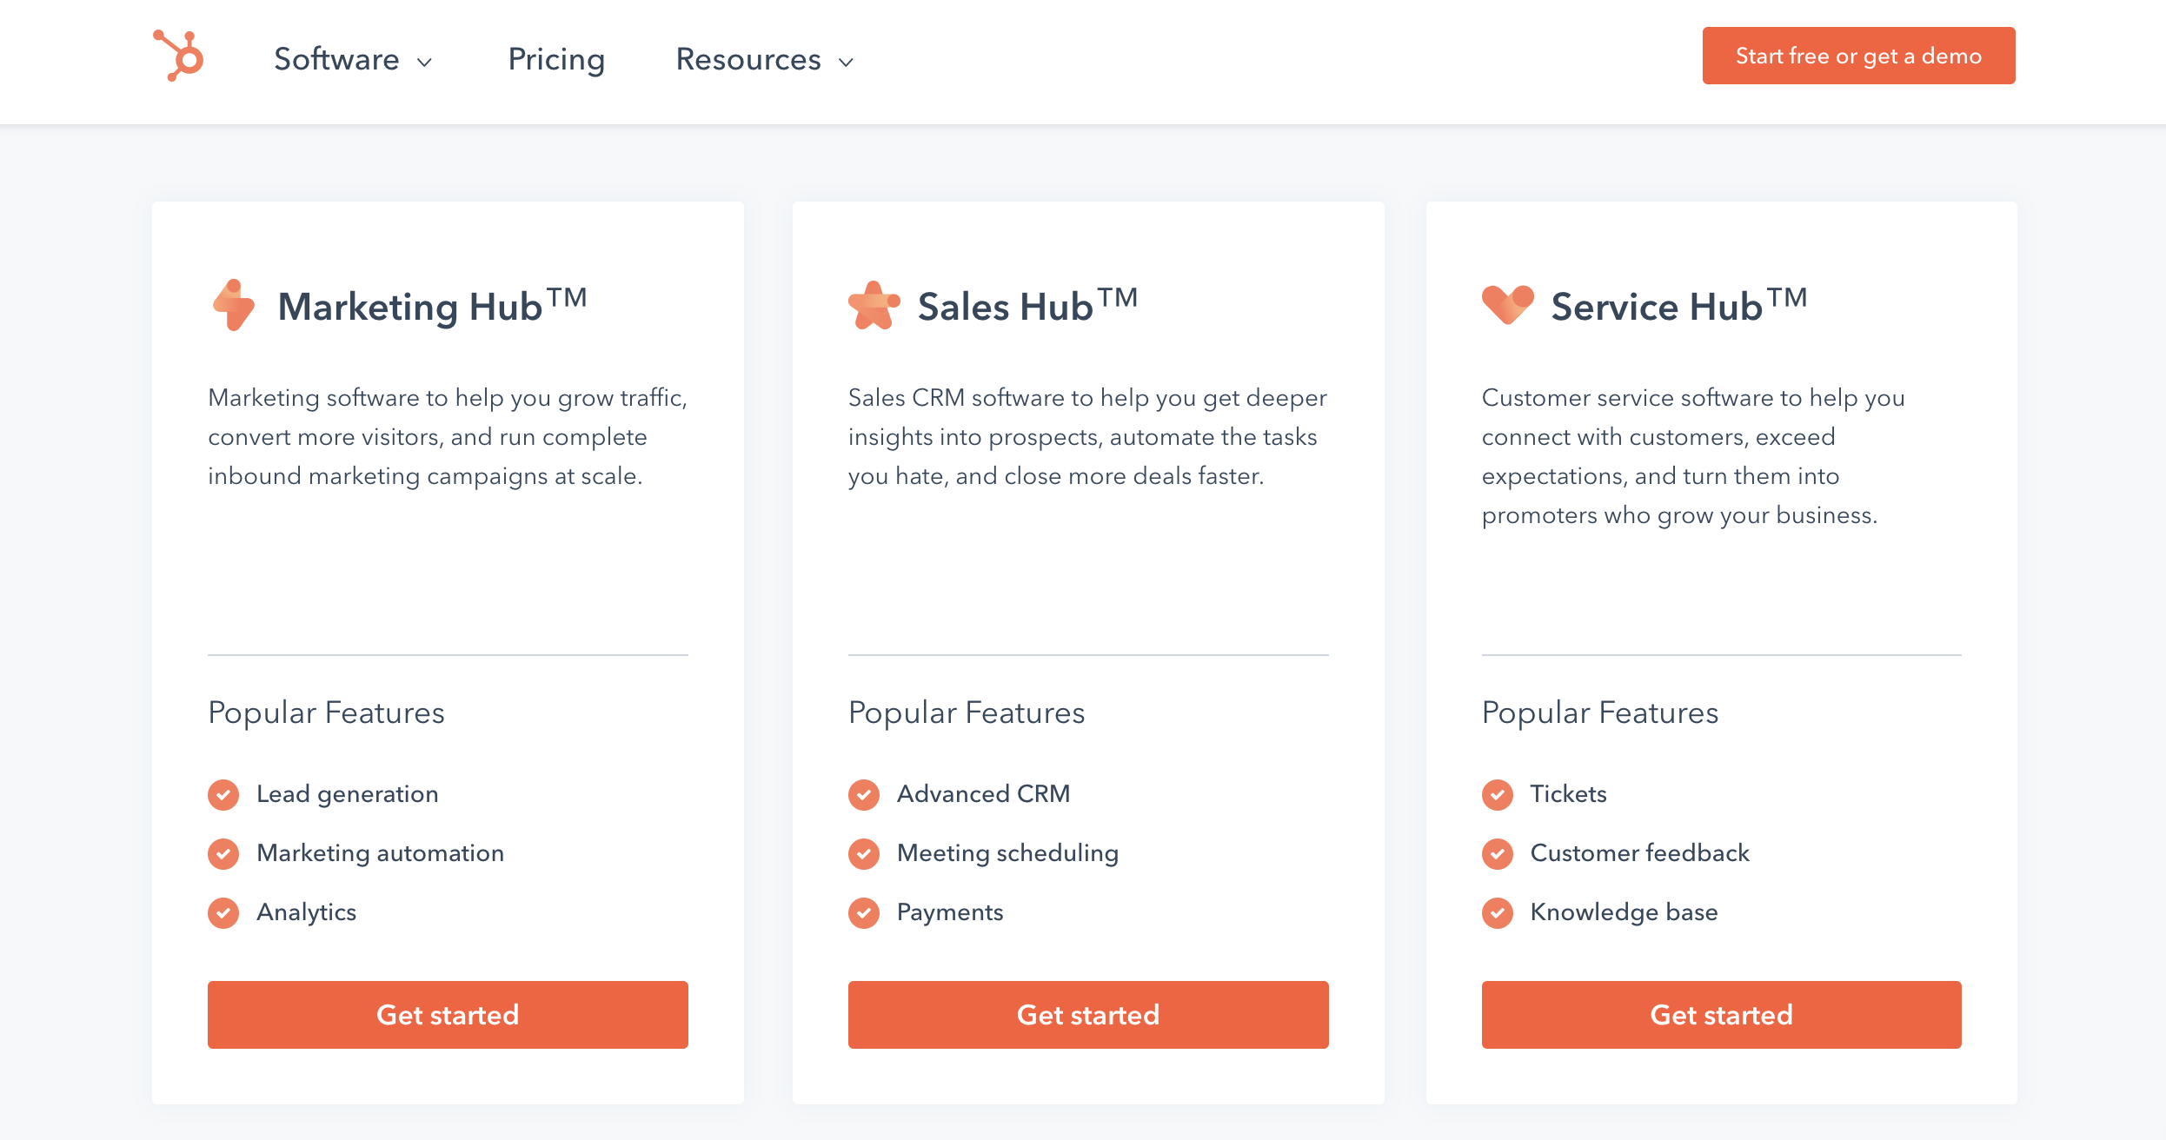Image resolution: width=2166 pixels, height=1140 pixels.
Task: Click the Sales Hub star icon
Action: [x=874, y=306]
